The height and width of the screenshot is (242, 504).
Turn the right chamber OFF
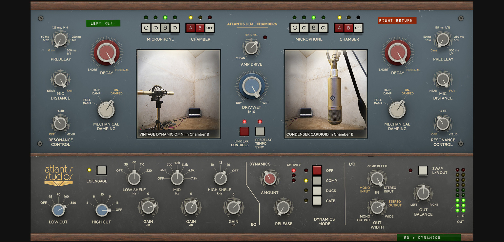[x=358, y=28]
